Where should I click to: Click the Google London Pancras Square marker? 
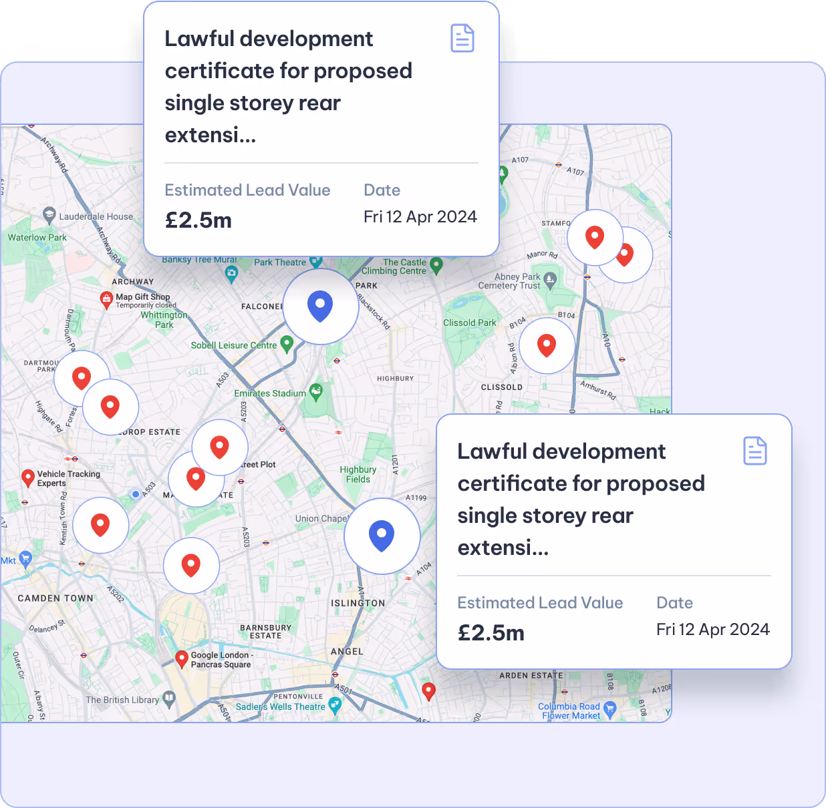point(181,659)
